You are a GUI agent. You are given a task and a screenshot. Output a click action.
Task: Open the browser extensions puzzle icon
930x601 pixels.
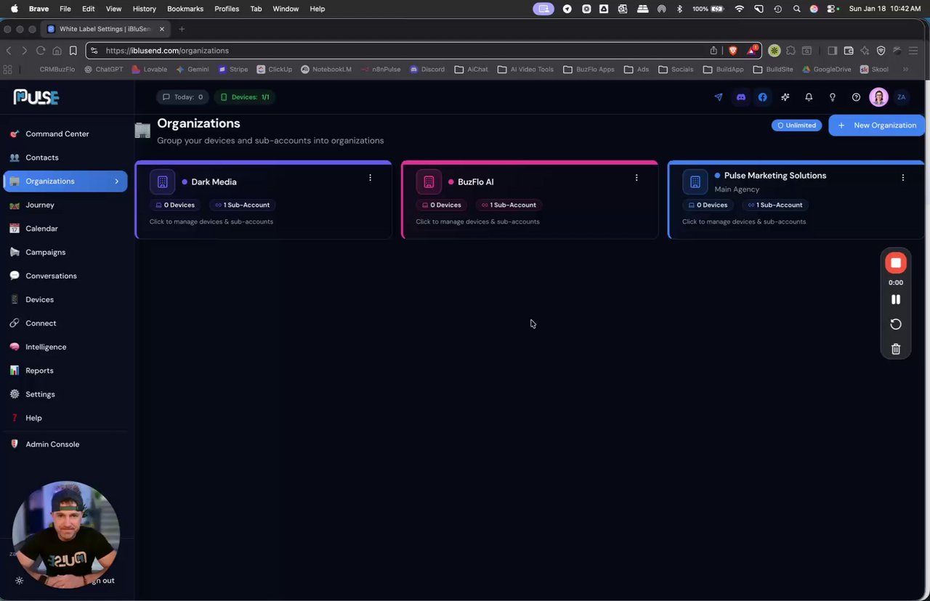(790, 51)
